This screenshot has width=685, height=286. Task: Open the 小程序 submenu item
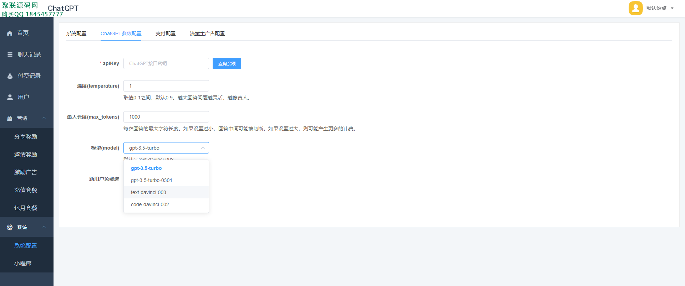27,264
